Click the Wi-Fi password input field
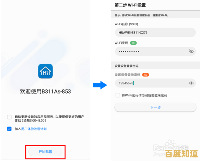200x161 pixels. (155, 51)
